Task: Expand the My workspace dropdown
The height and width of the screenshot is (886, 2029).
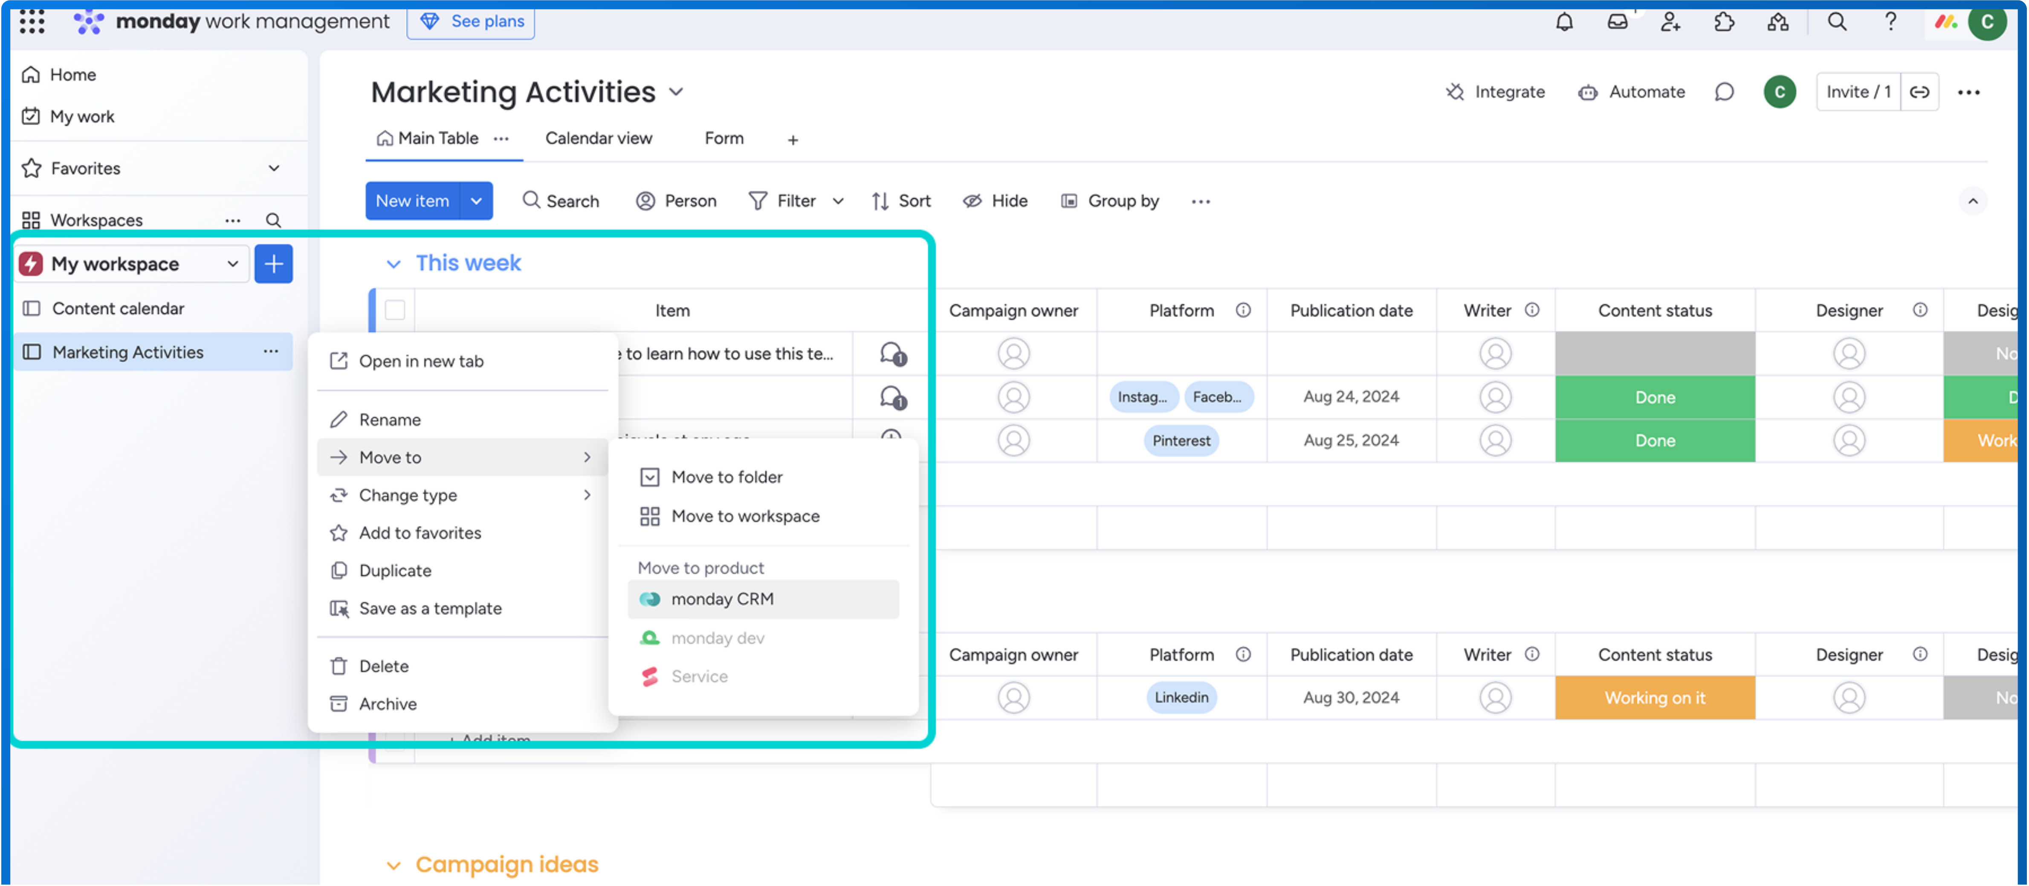Action: 232,264
